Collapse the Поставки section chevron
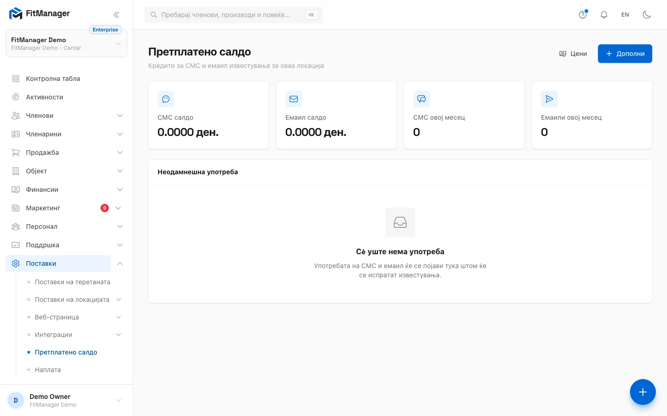The height and width of the screenshot is (416, 667). coord(120,263)
